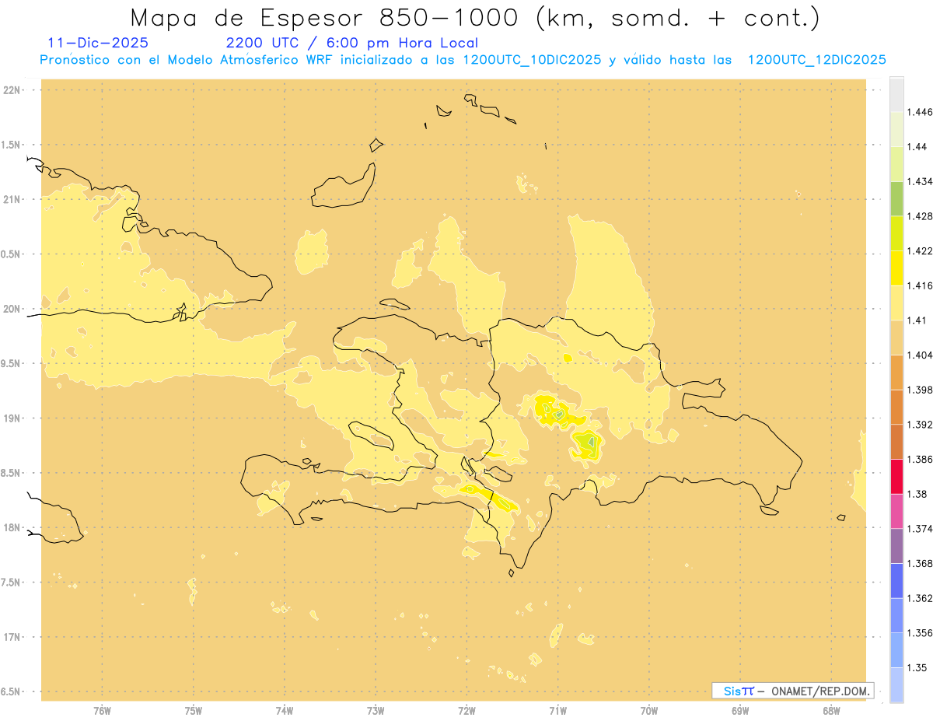Viewport: 933px width, 721px height.
Task: Click the '22N' latitude label
Action: (x=12, y=89)
